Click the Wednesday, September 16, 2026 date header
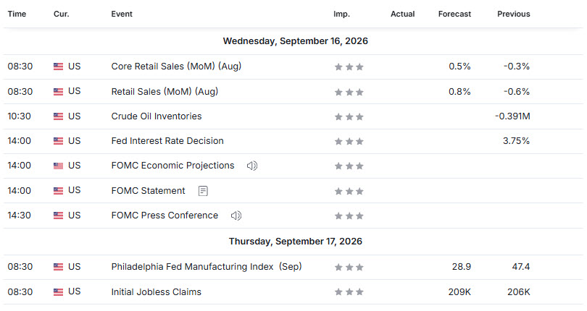Image resolution: width=587 pixels, height=311 pixels. coord(296,41)
